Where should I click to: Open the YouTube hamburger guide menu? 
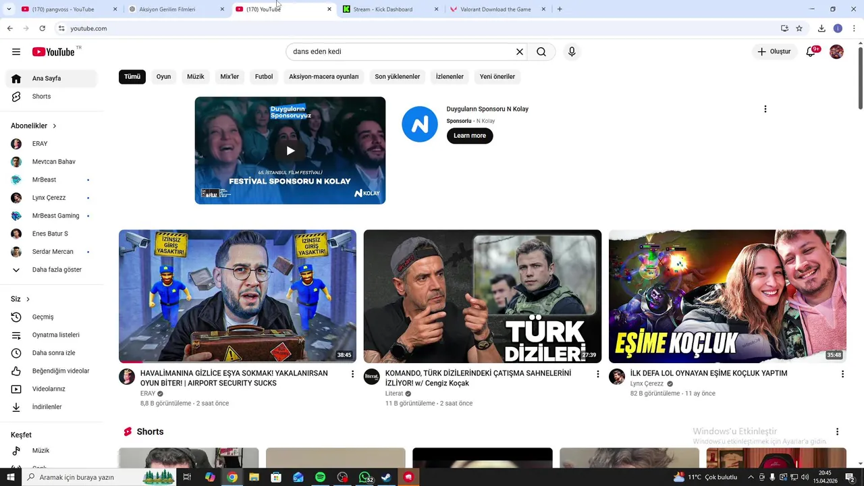[x=16, y=52]
